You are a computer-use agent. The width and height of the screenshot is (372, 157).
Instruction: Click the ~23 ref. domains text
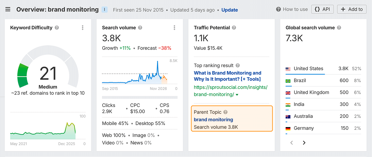48,93
